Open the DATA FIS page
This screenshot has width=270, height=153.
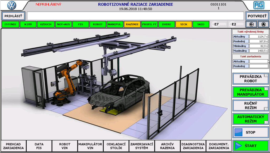(x=38, y=146)
